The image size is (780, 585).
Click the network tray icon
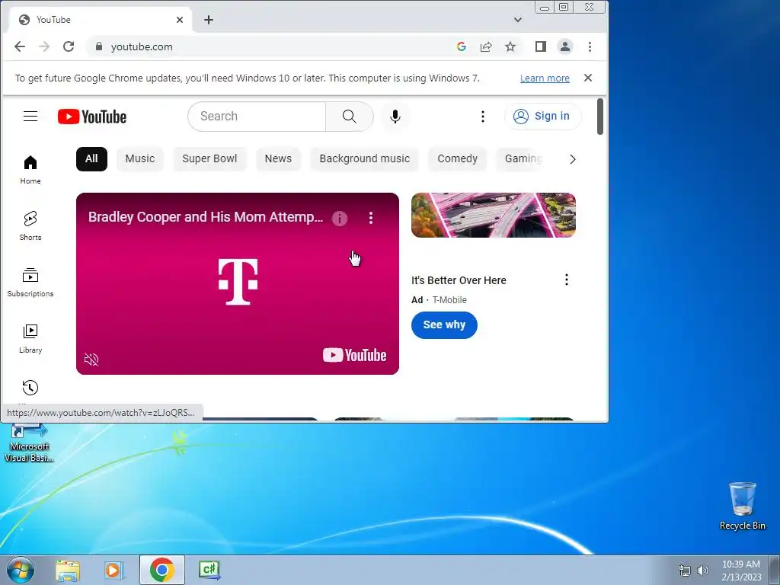pos(685,571)
